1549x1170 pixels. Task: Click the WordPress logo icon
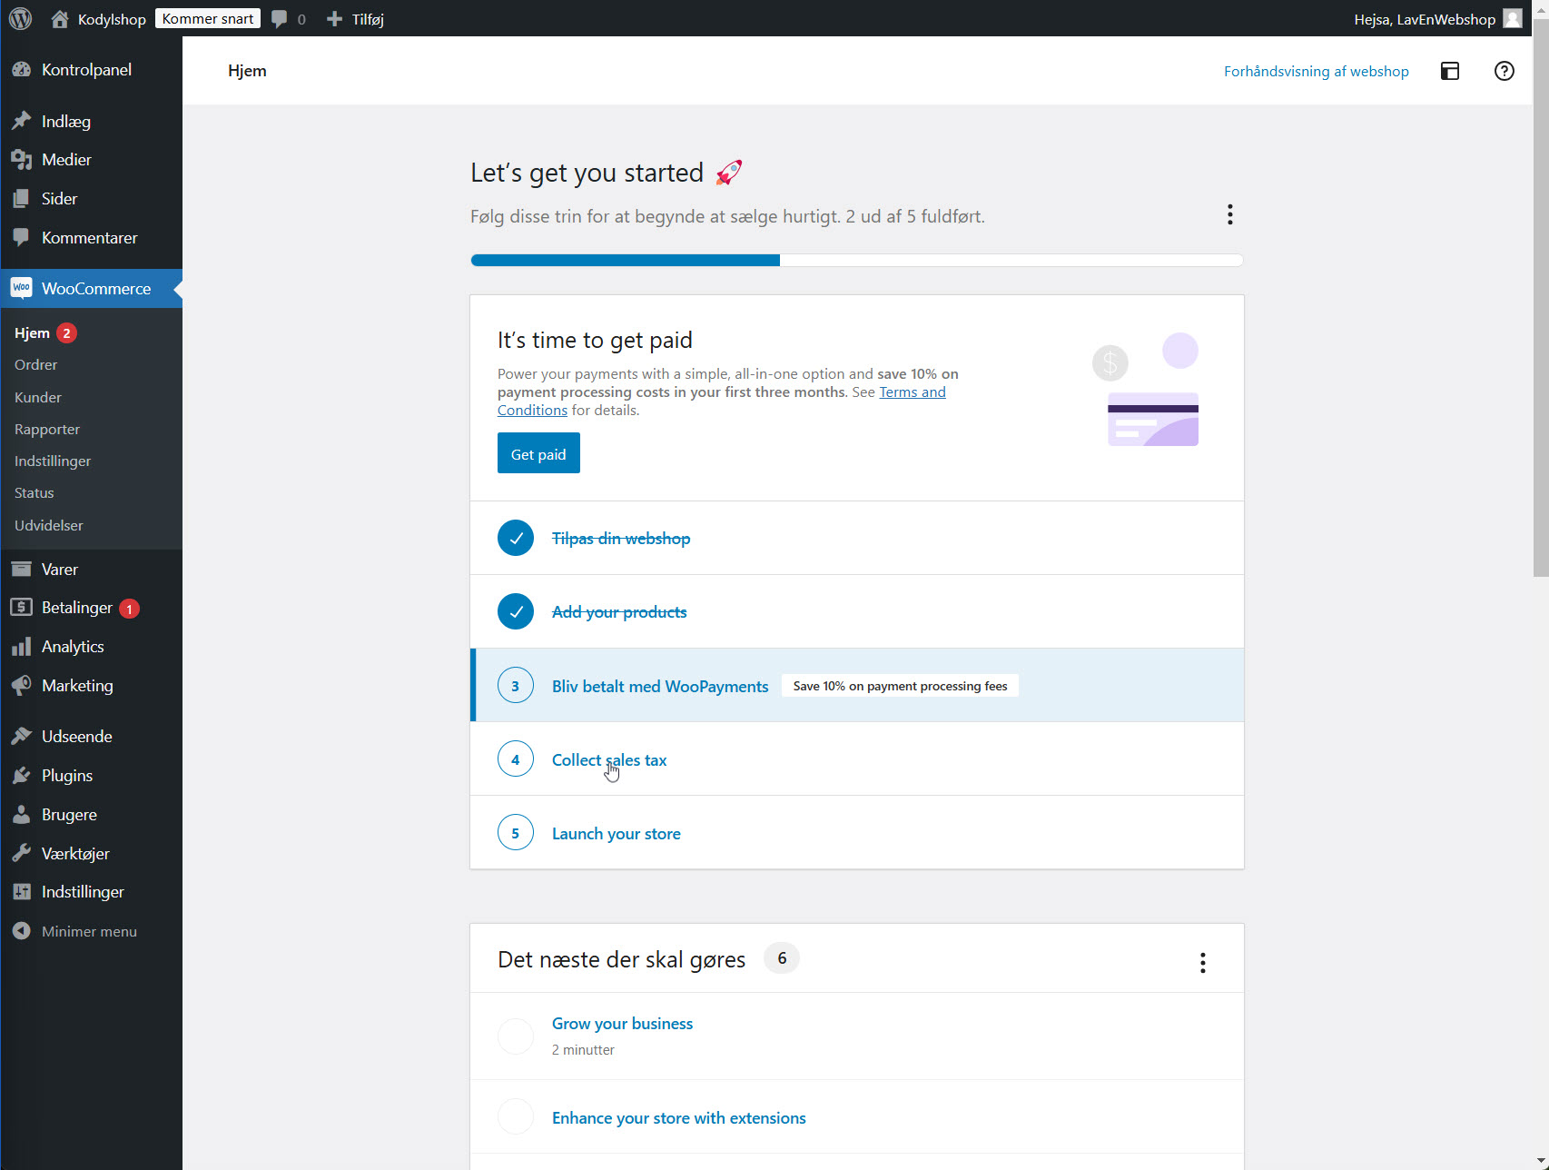click(x=20, y=18)
